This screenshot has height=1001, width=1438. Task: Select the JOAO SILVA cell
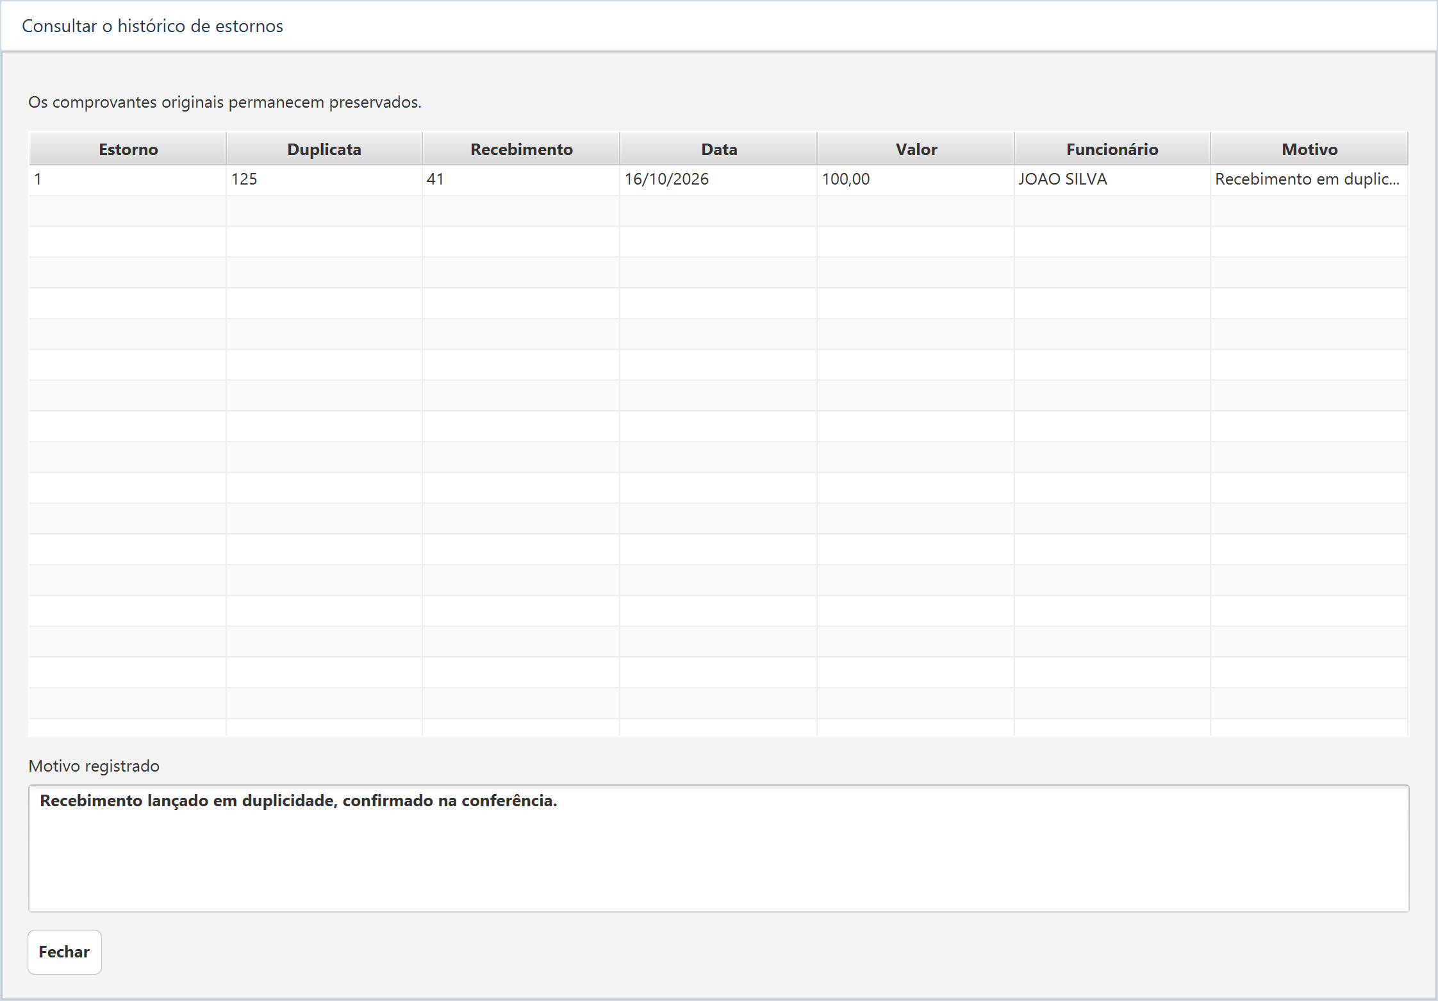(1112, 179)
